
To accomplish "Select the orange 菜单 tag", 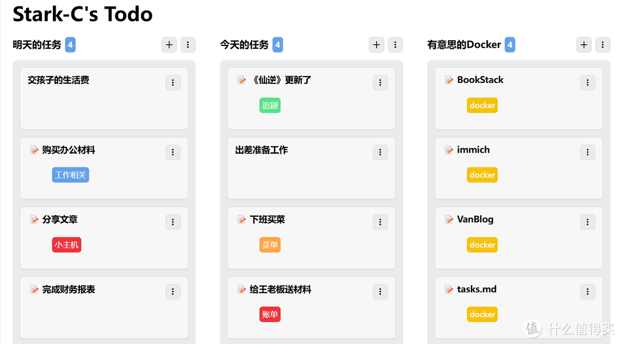I will (x=270, y=245).
